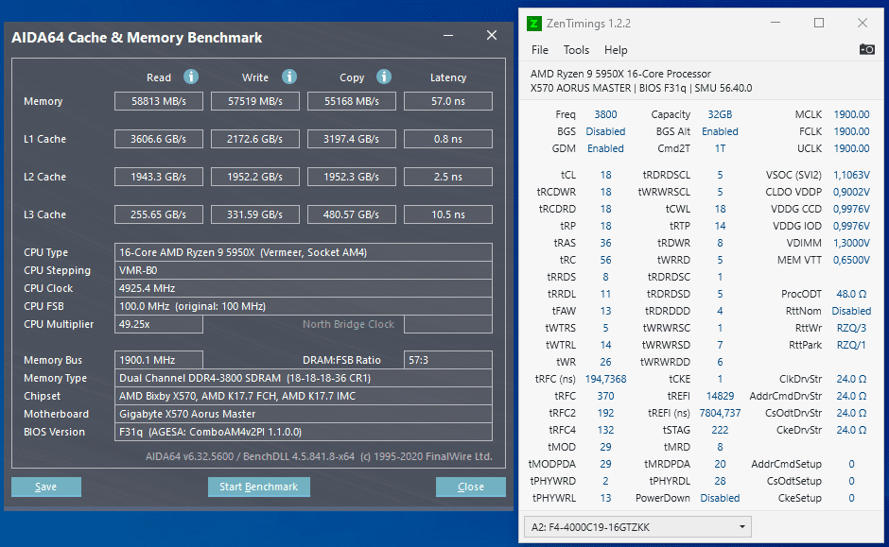Click the empty North Bridge Clock field
The image size is (889, 547).
click(x=448, y=324)
